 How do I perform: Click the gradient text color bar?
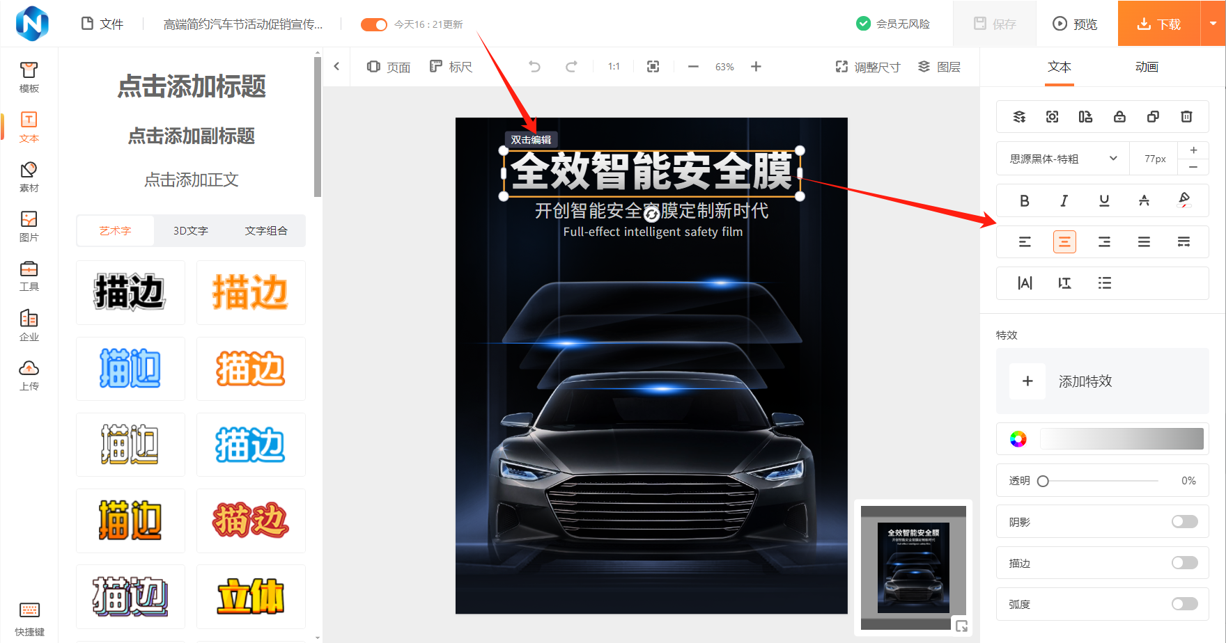click(x=1121, y=439)
